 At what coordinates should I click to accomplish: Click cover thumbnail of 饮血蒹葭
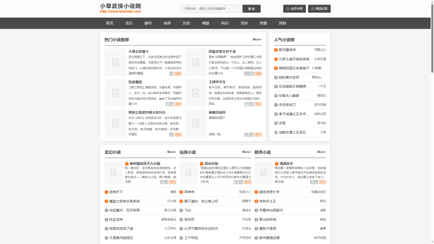[x=115, y=93]
